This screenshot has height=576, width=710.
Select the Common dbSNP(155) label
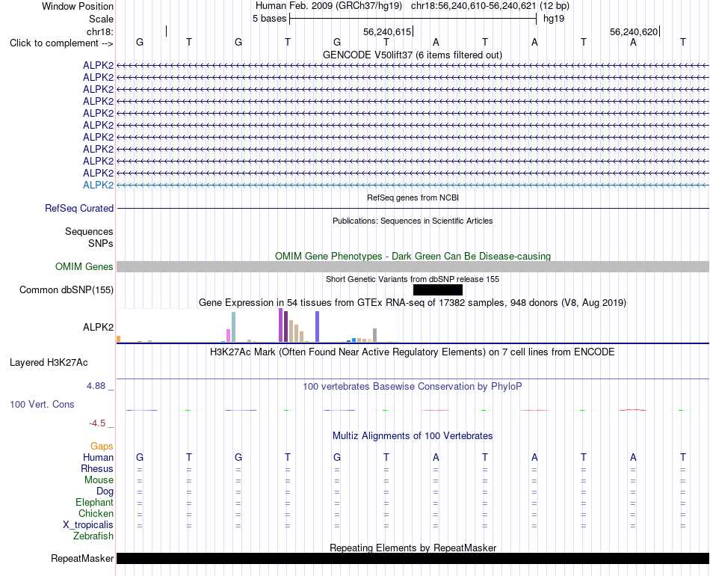tap(67, 290)
